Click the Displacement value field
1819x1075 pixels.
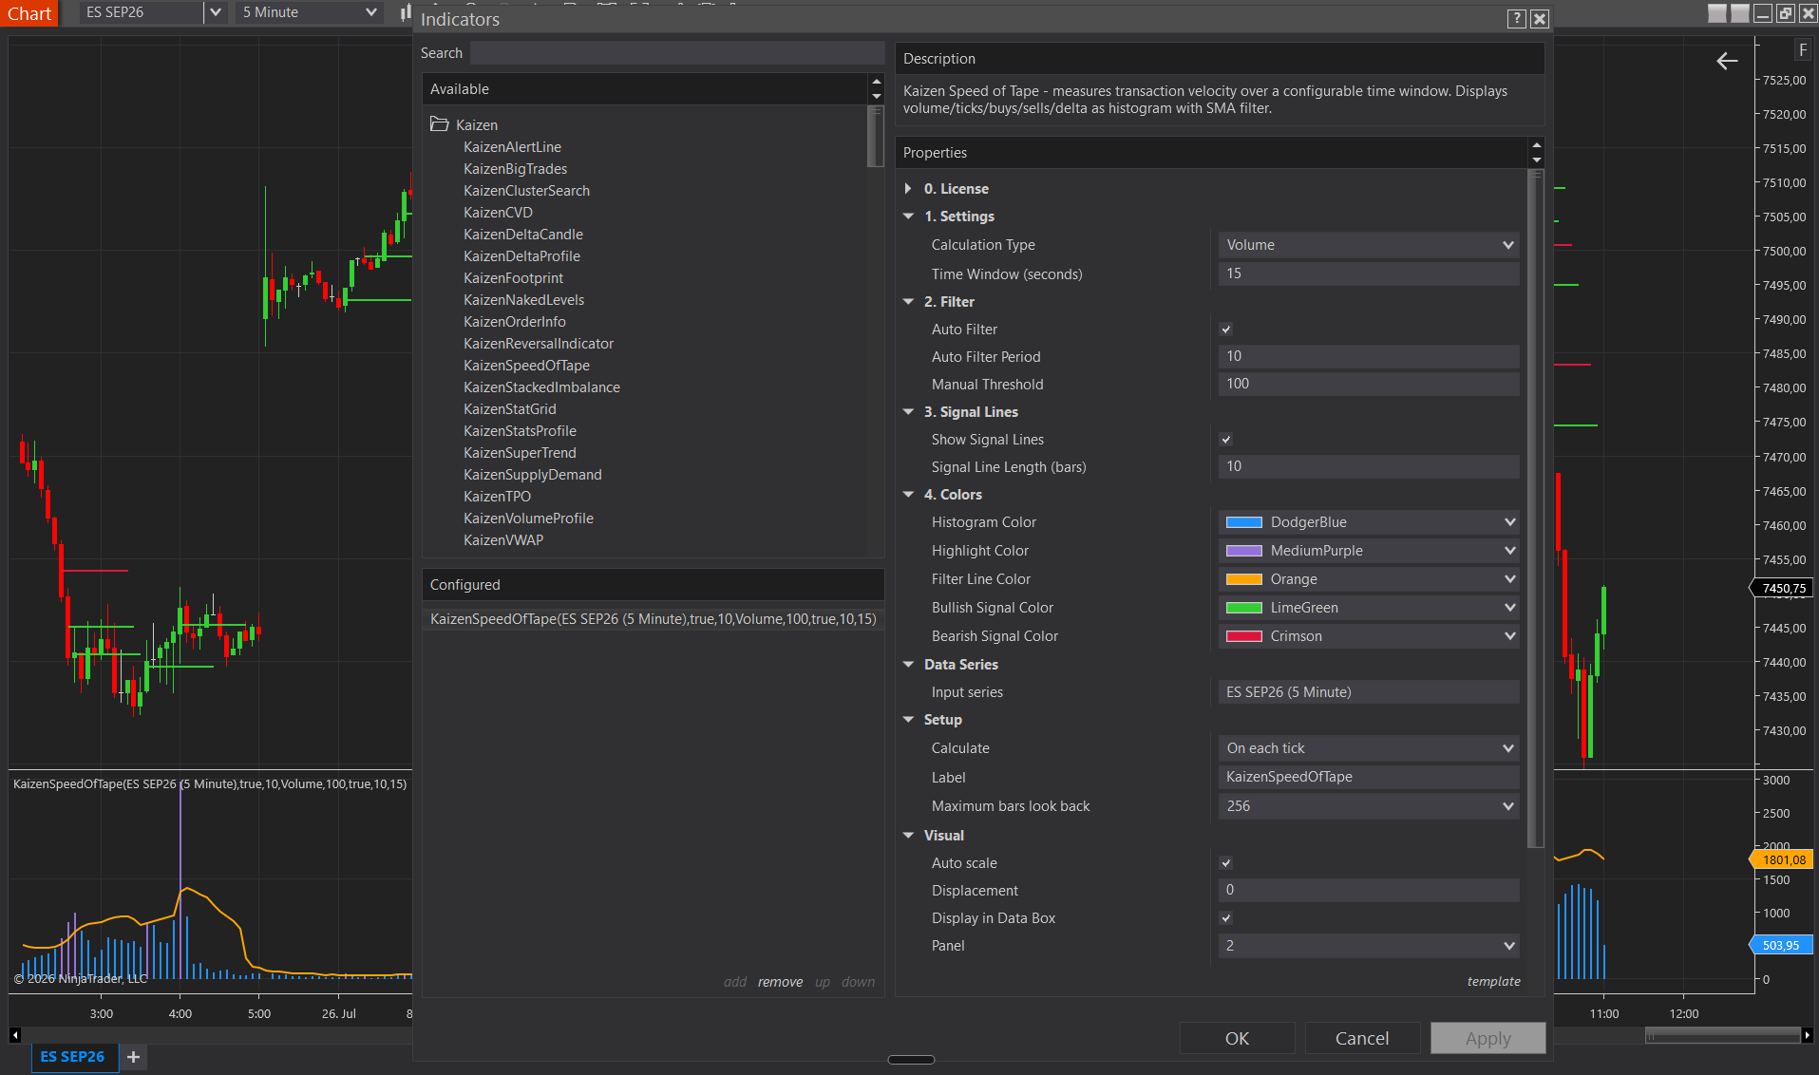pos(1369,890)
